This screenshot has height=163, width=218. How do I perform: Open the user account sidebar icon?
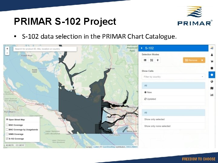coord(212,55)
